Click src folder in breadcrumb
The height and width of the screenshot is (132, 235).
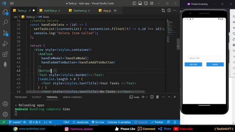16,17
